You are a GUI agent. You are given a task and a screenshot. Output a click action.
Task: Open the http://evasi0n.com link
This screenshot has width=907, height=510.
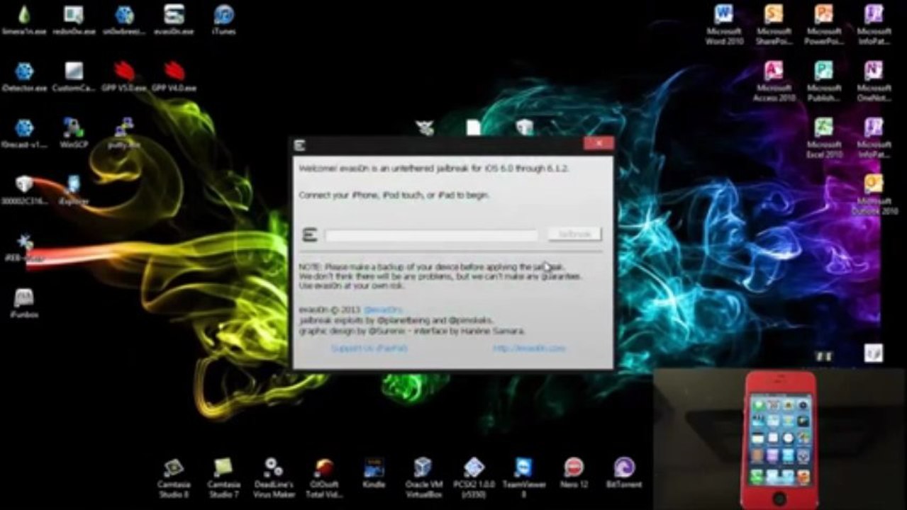(x=529, y=348)
